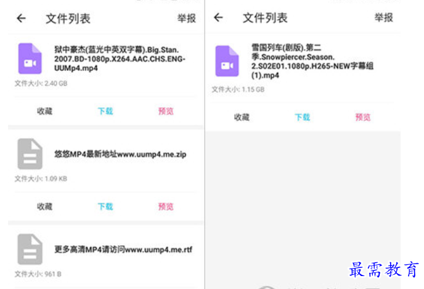
Task: Click video icon for Snowpiercer mp4 file
Action: pos(227,61)
